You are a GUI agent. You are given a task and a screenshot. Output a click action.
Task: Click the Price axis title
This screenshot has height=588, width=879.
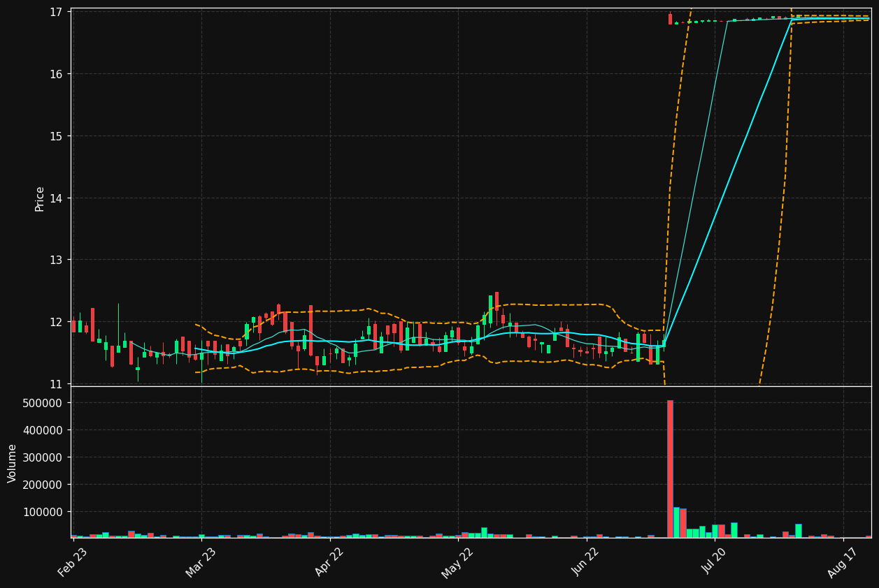pyautogui.click(x=40, y=198)
